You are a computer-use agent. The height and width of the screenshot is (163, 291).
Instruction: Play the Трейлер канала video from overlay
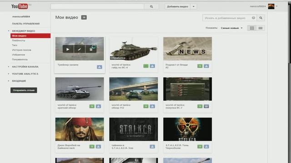[68, 49]
